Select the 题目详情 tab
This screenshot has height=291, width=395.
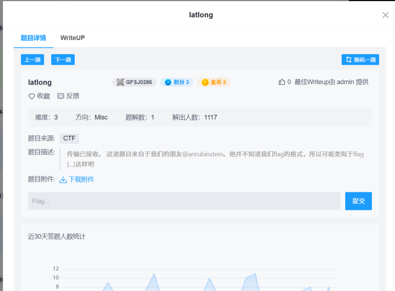[33, 38]
